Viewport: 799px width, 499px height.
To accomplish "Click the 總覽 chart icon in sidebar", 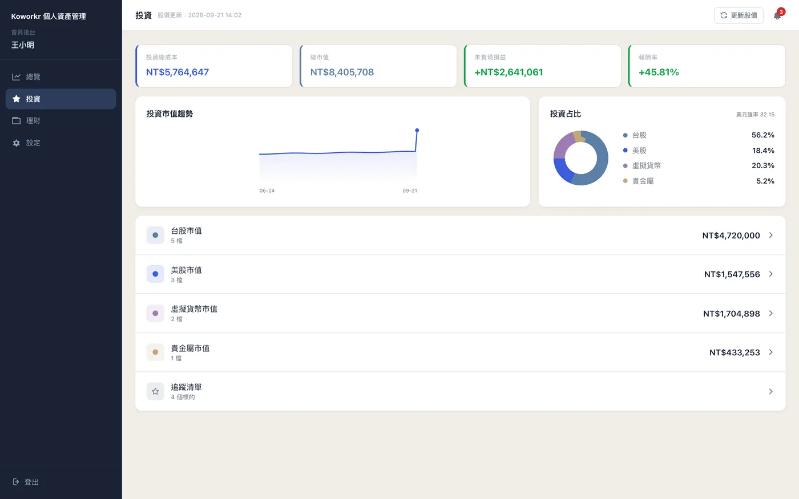I will click(x=17, y=77).
